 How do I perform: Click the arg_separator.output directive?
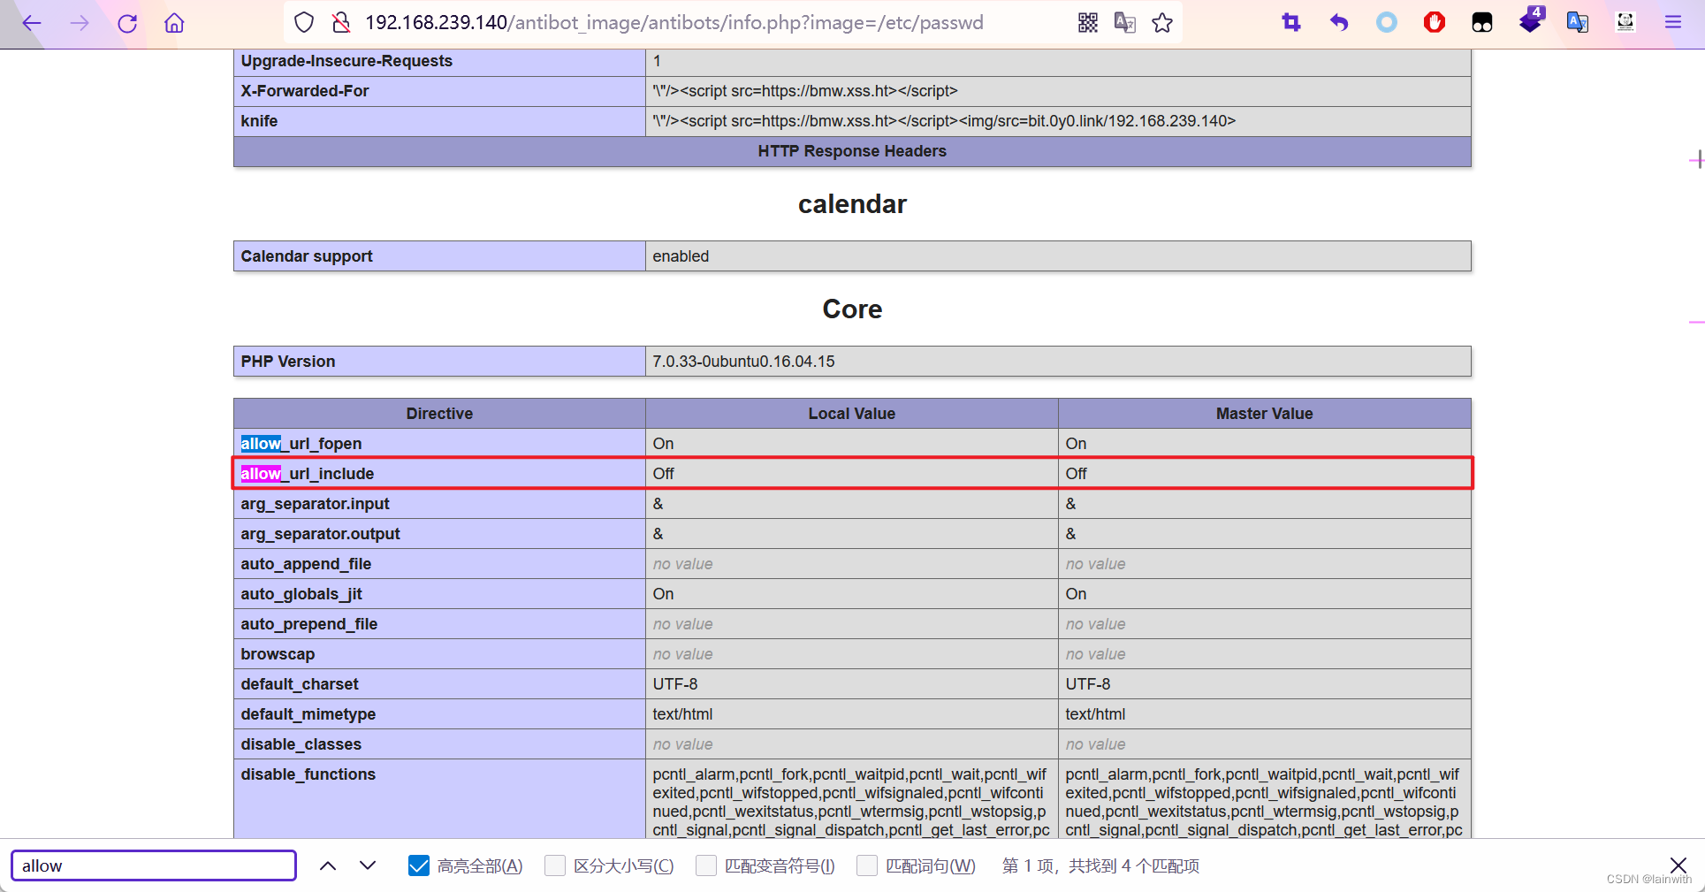point(320,534)
